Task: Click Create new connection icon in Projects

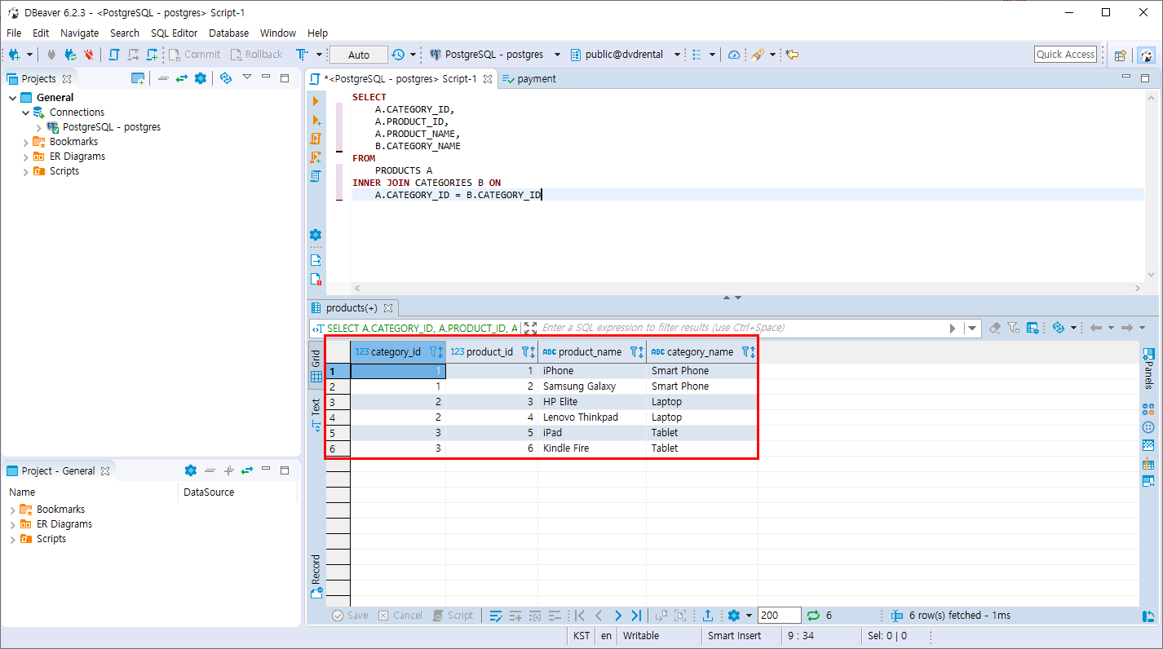Action: pyautogui.click(x=138, y=78)
